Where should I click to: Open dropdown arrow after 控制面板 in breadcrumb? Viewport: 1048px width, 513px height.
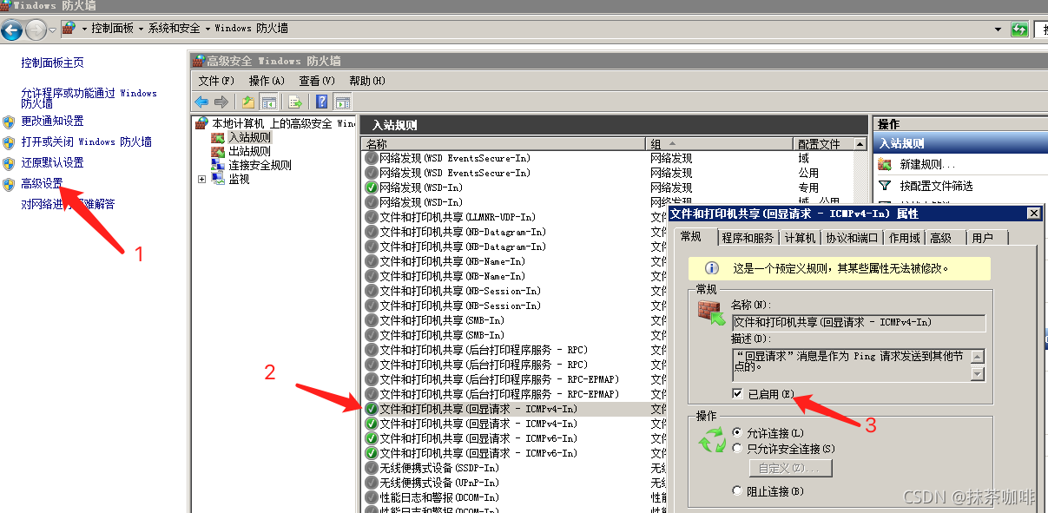coord(141,29)
